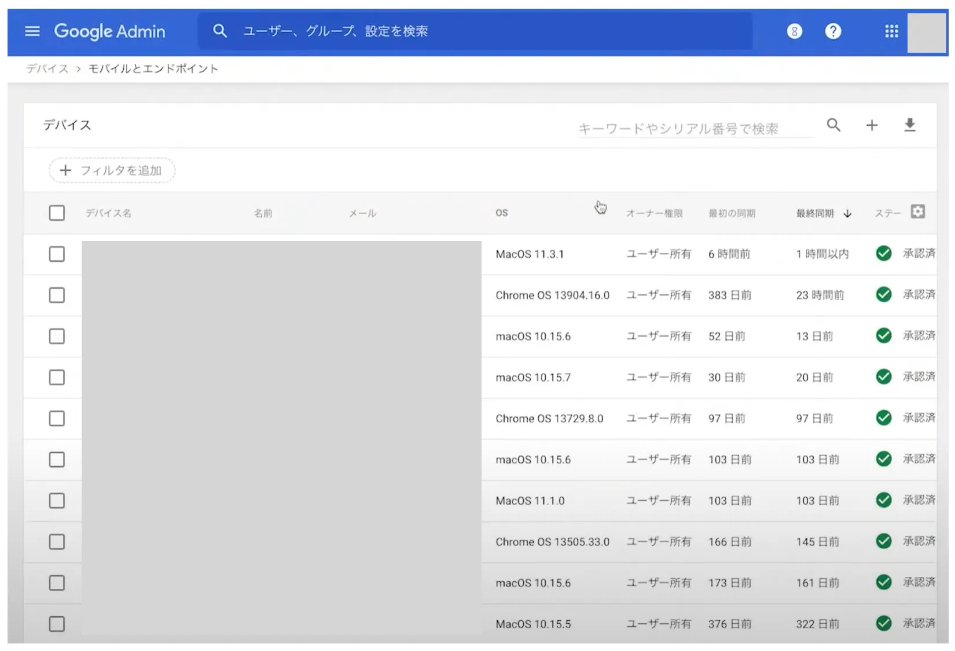Click ユーザー所有 in MacOS 11.3.1 row
This screenshot has width=955, height=651.
tap(659, 254)
